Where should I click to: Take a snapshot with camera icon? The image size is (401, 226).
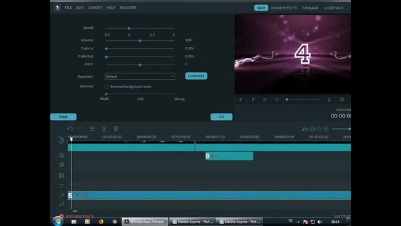click(x=342, y=99)
